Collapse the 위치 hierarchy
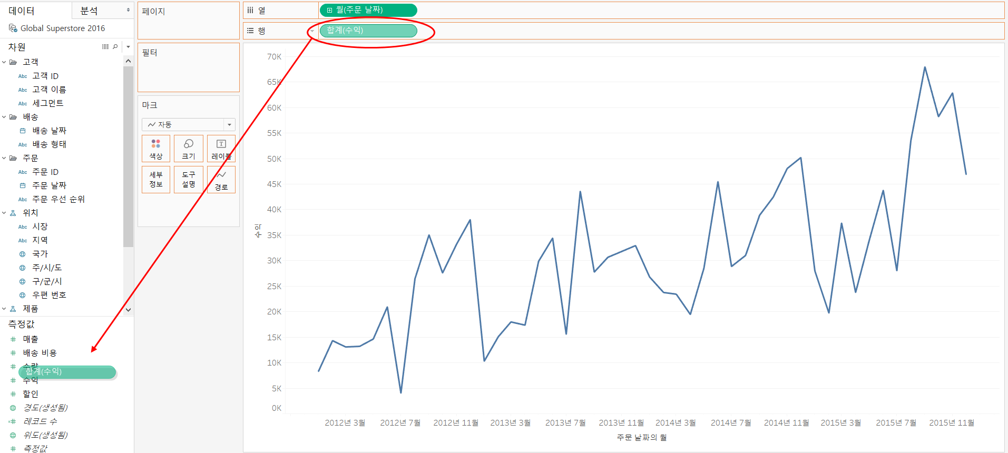The height and width of the screenshot is (453, 1008). [4, 213]
